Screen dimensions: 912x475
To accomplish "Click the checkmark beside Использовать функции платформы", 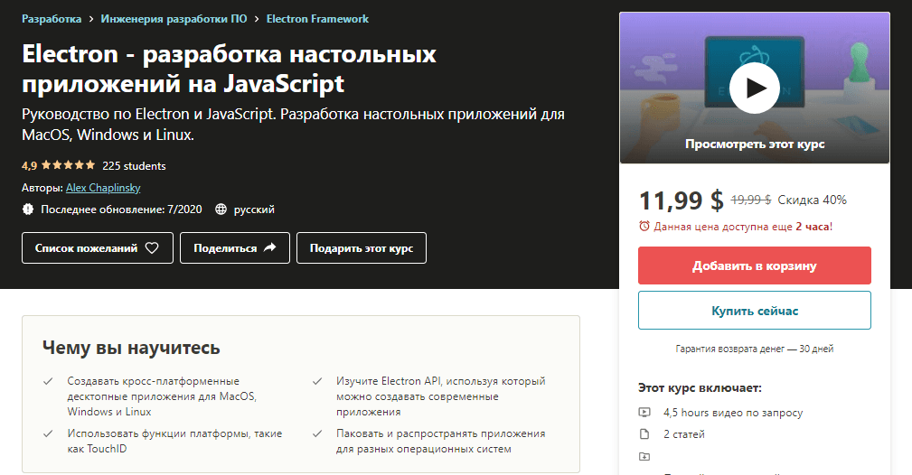I will (48, 433).
